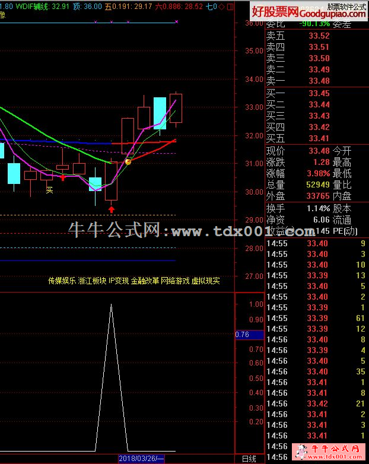Click the 涨跌 1.28 change value
Screen dimensions: 369x464
[x=322, y=163]
